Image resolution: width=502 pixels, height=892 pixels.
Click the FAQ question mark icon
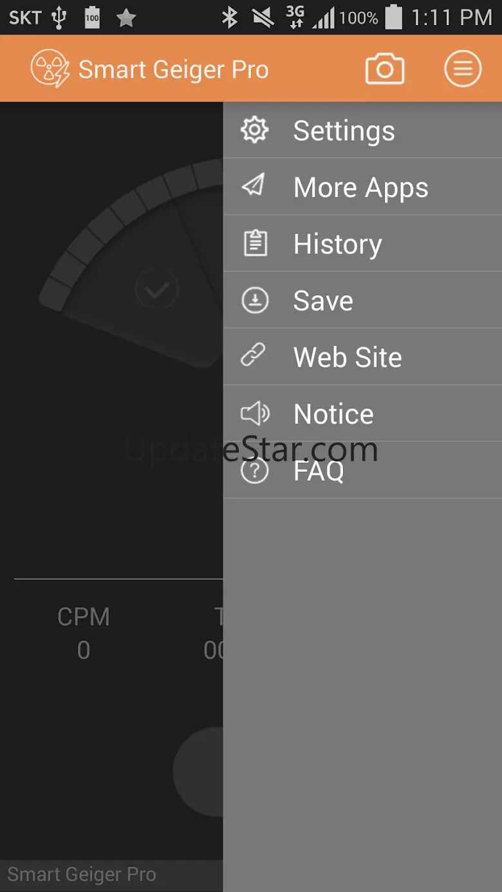[255, 471]
